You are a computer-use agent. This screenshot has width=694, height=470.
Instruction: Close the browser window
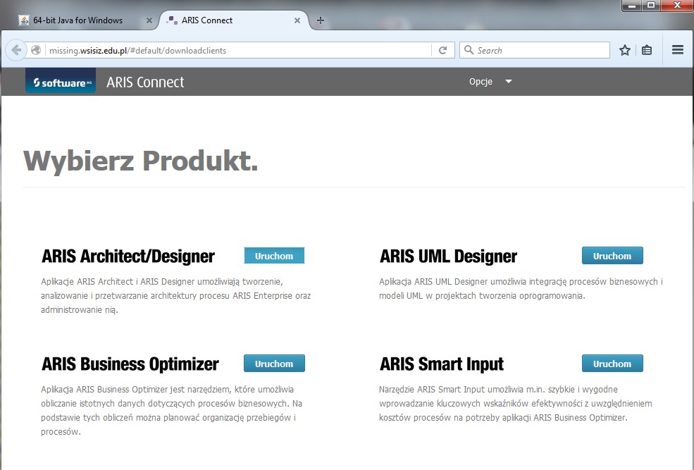pos(677,6)
